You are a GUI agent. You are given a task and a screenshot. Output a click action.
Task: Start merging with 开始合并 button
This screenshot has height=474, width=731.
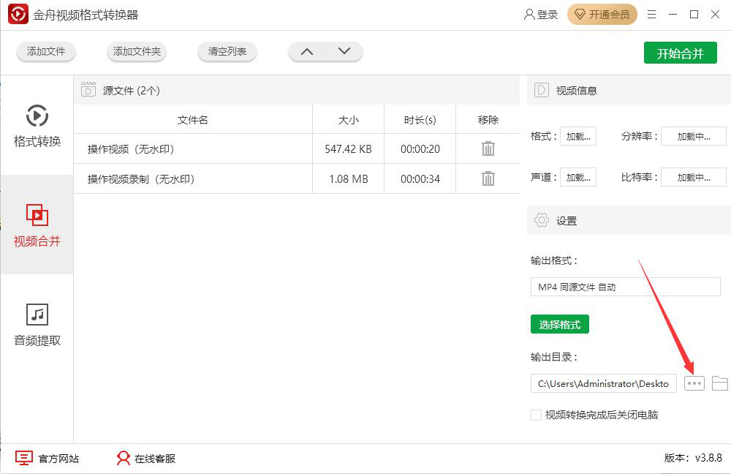[x=680, y=53]
